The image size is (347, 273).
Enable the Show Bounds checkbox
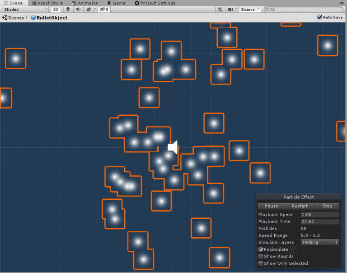tap(261, 256)
